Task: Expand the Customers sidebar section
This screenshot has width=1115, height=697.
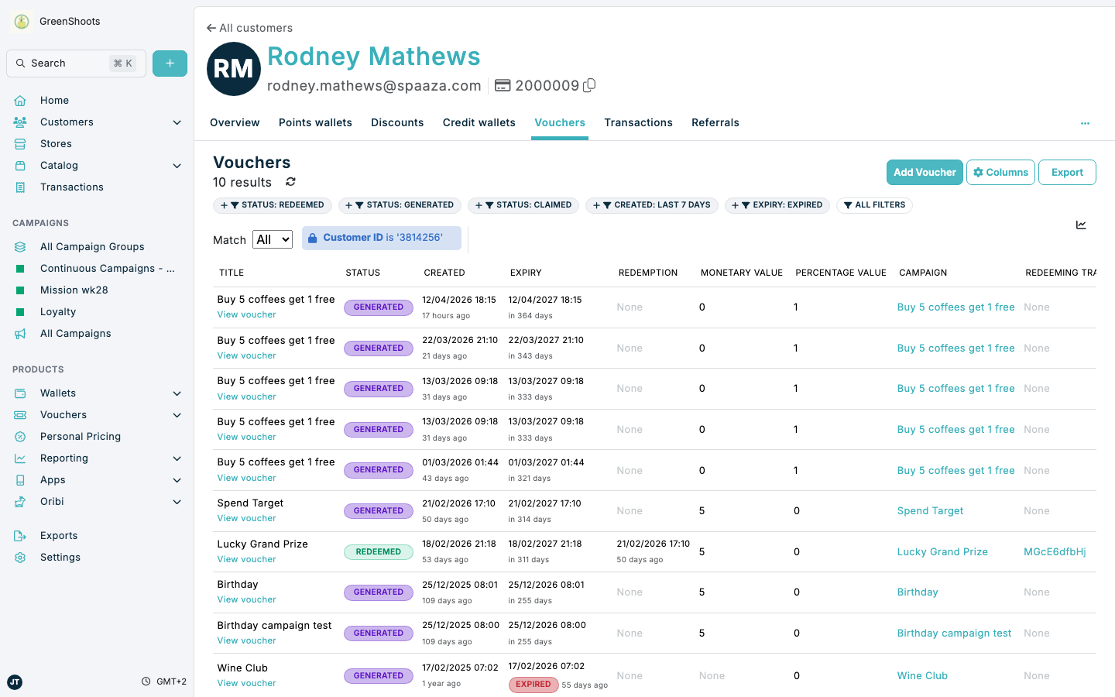Action: coord(177,122)
